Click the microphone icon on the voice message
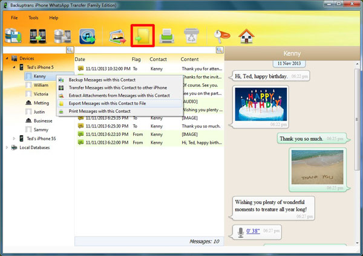 [x=241, y=232]
